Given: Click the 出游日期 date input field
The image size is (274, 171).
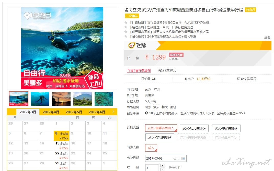Looking at the screenshot, I should click(166, 158).
